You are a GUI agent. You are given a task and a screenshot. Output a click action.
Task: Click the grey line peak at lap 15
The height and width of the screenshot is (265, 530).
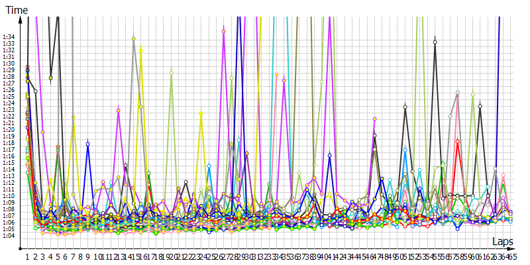point(134,38)
